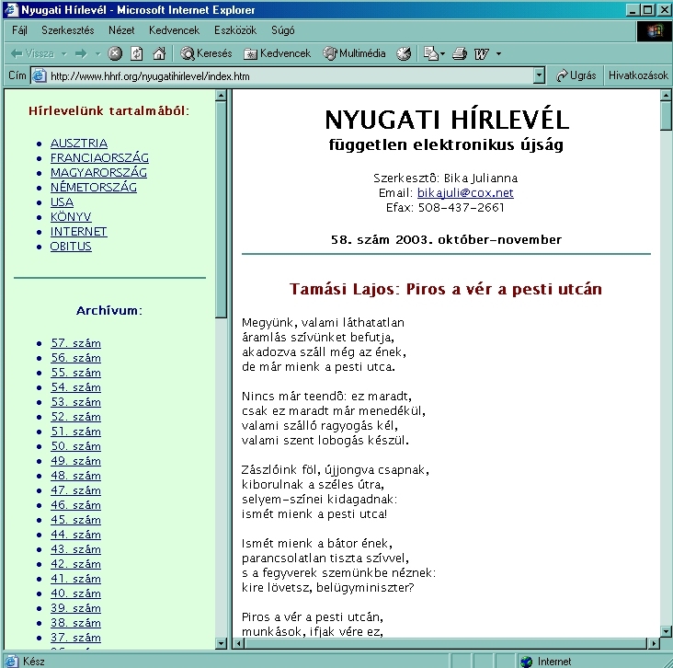
Task: Click the Stop loading icon
Action: tap(115, 53)
